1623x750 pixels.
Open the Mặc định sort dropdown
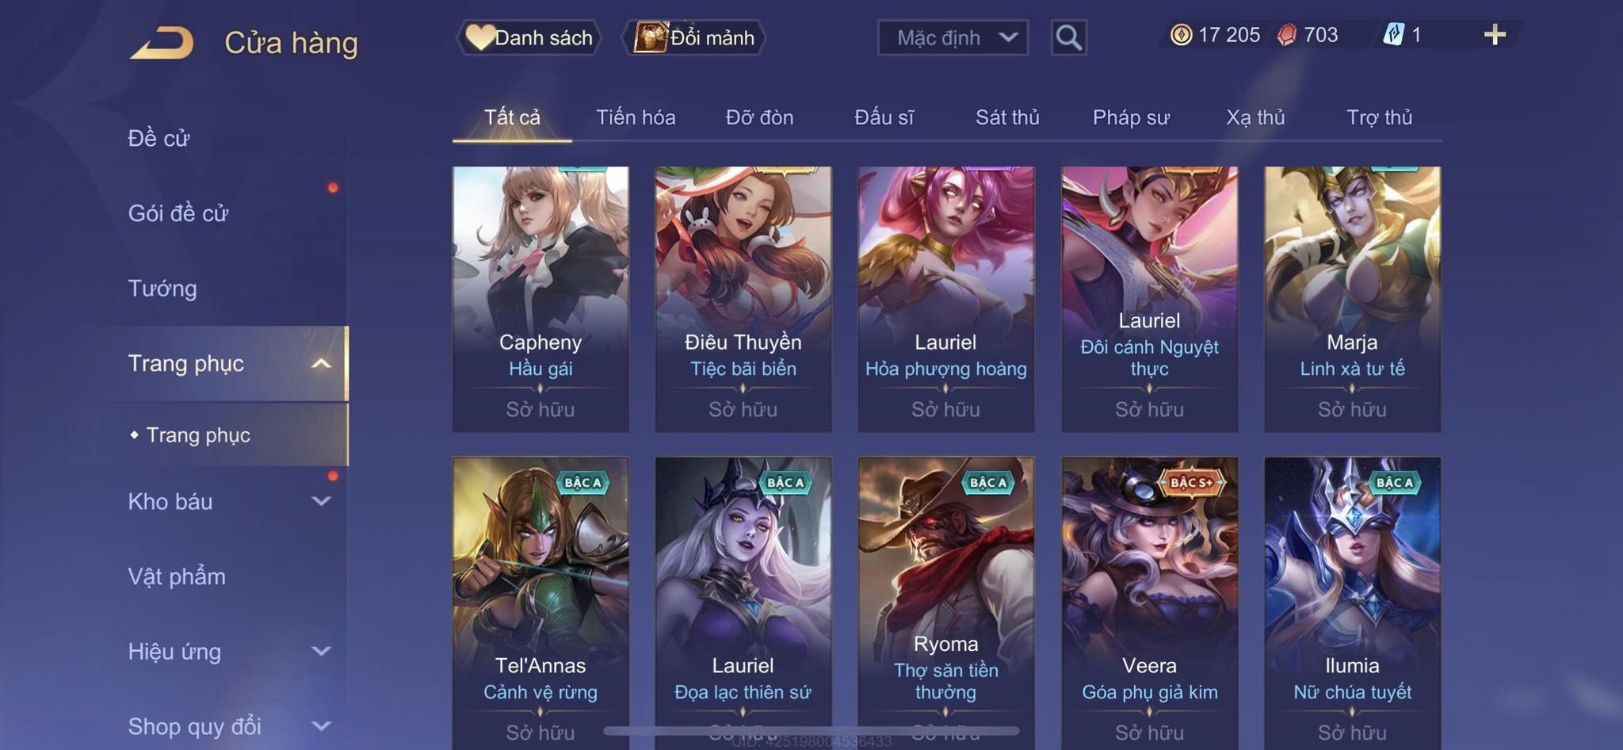pyautogui.click(x=953, y=37)
